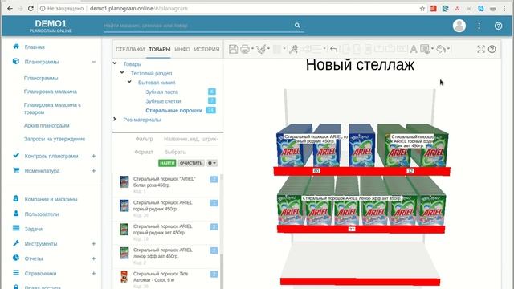
Task: Select the text 'A' tool
Action: point(414,49)
